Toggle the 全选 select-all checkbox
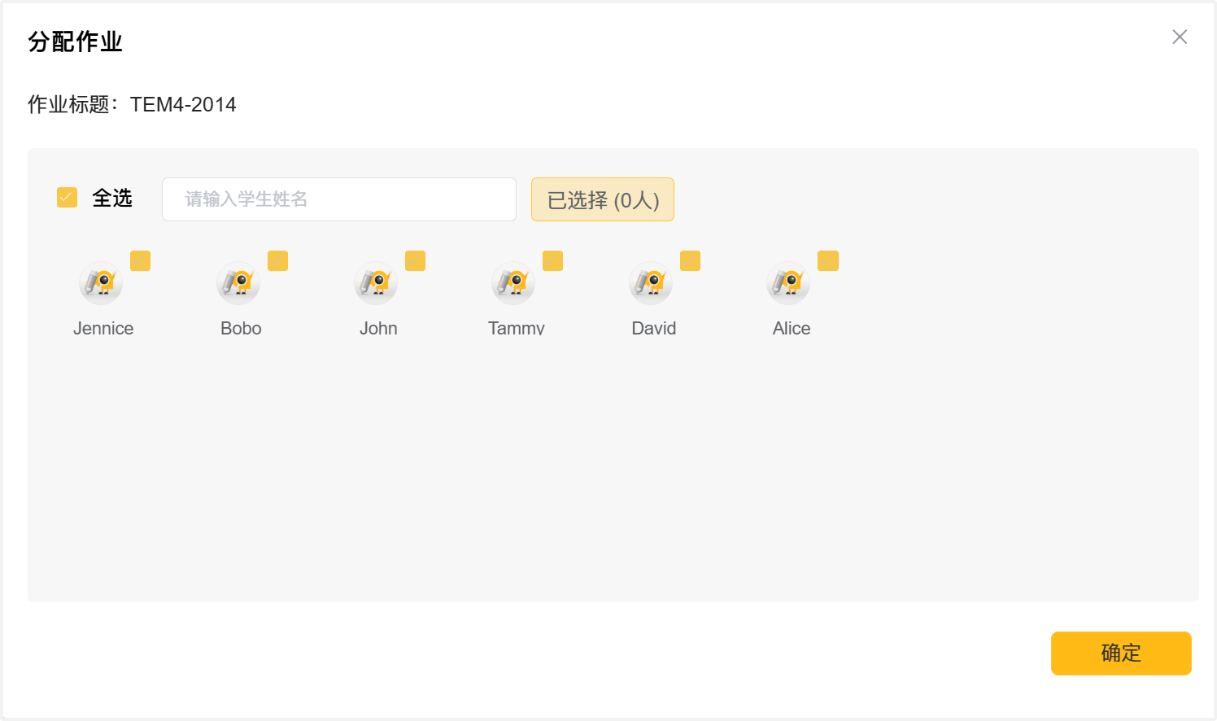The height and width of the screenshot is (721, 1217). 67,198
